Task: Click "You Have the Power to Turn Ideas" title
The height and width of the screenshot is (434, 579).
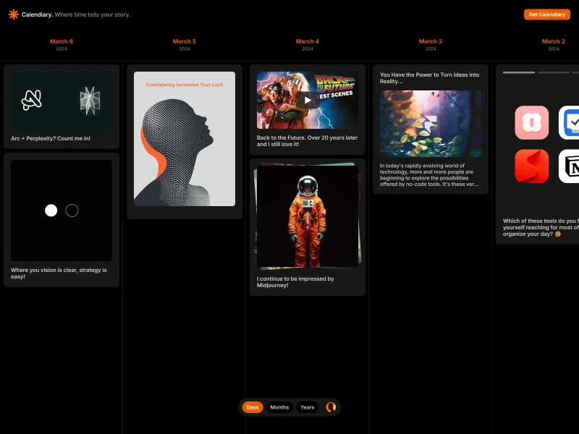Action: click(x=429, y=78)
